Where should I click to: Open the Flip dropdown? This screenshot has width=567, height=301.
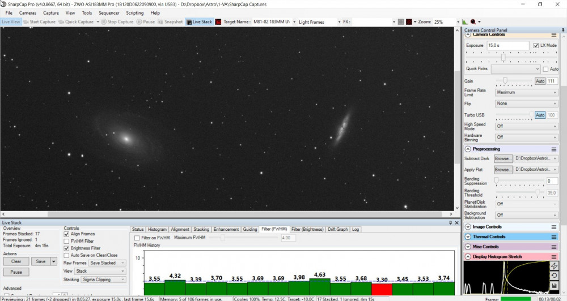click(x=526, y=103)
